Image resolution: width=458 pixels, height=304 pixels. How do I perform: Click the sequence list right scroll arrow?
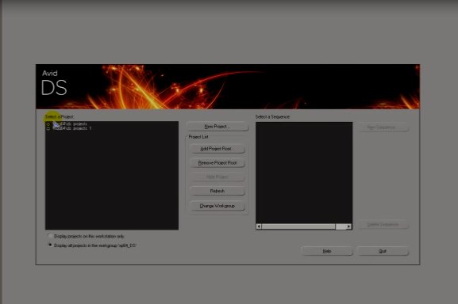click(348, 226)
